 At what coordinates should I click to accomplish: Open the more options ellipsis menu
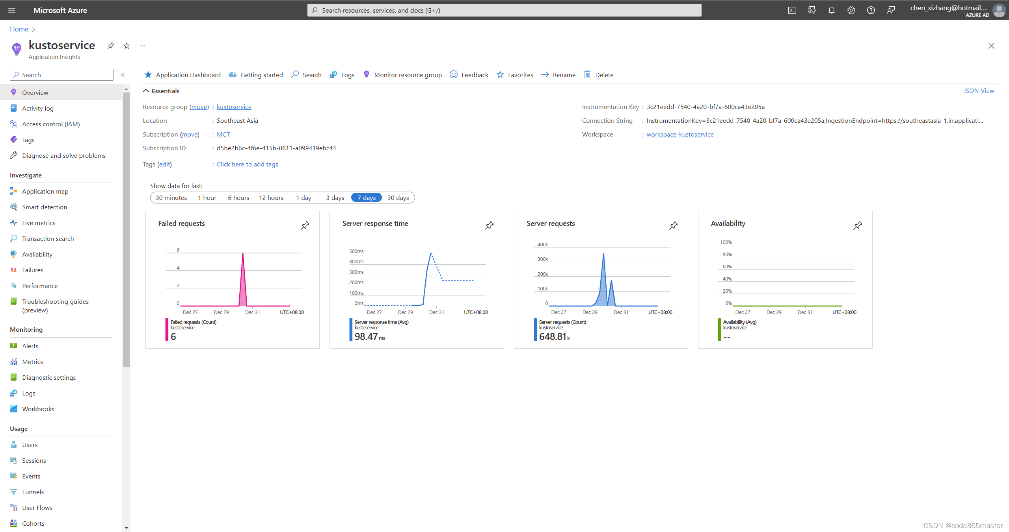142,46
